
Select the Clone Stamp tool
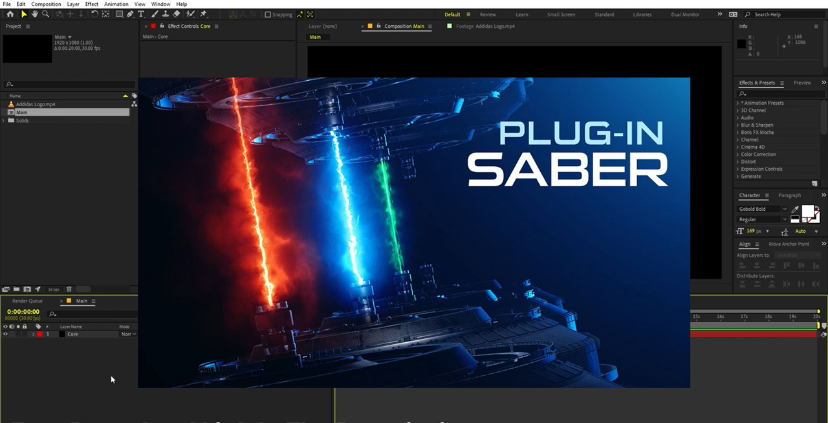tap(166, 14)
